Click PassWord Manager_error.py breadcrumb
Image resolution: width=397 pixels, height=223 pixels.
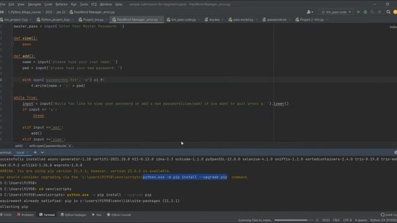point(92,12)
